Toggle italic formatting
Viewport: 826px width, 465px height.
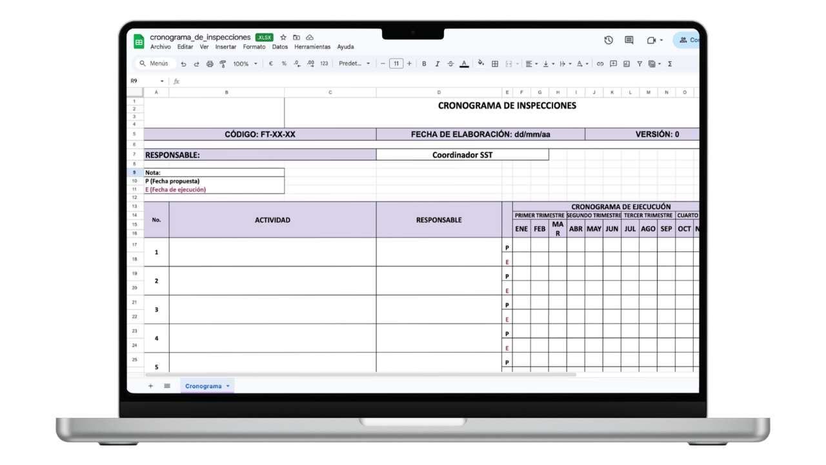coord(438,63)
